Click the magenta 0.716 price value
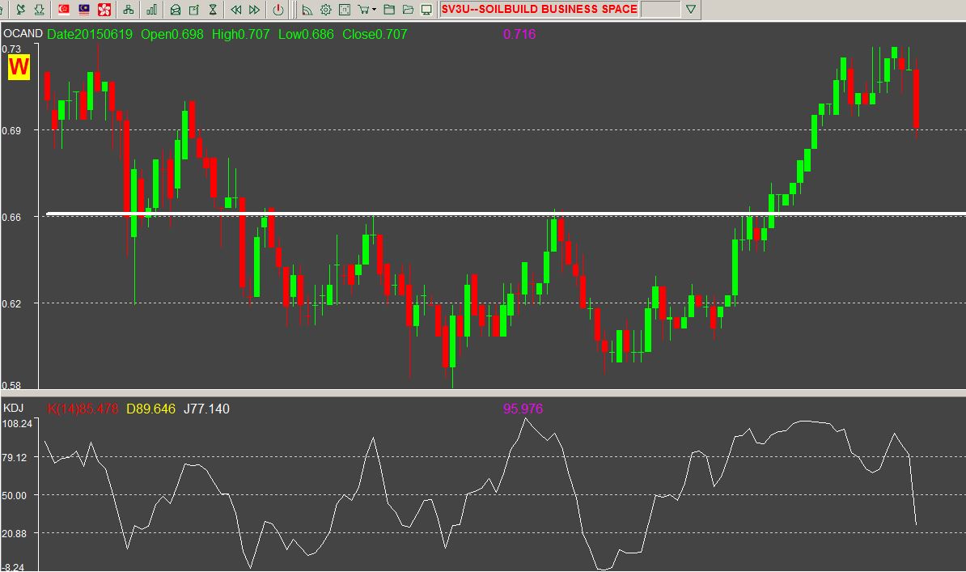This screenshot has width=966, height=572. (x=519, y=35)
